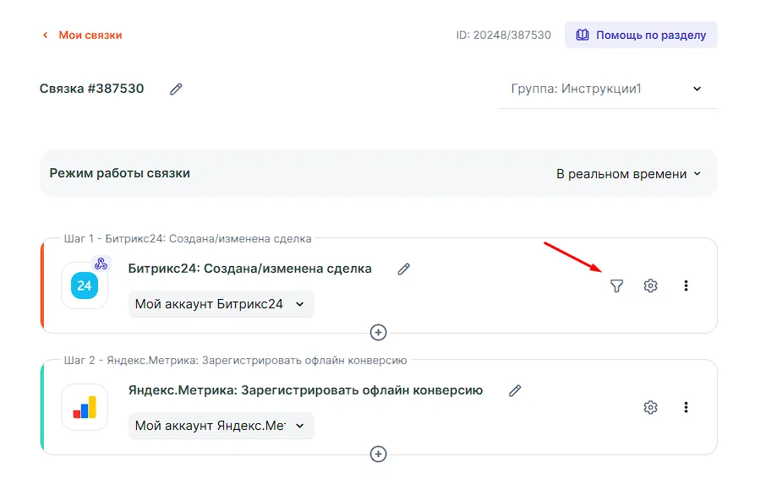Click the Битрикс24 app logo icon
Screen dimensions: 766x495
click(x=85, y=286)
